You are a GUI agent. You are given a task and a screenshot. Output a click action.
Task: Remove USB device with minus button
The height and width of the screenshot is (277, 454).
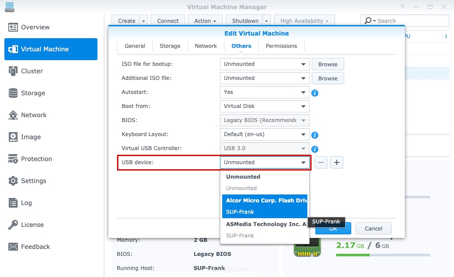pyautogui.click(x=321, y=162)
